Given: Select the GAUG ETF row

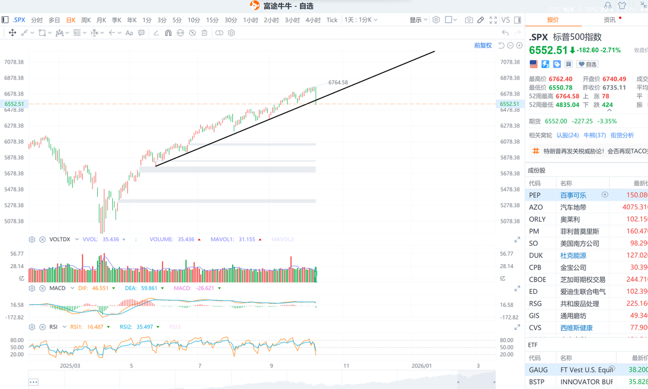Looking at the screenshot, I should (x=586, y=370).
